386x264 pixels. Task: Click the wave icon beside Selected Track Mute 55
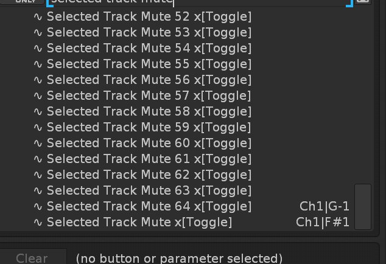point(38,64)
